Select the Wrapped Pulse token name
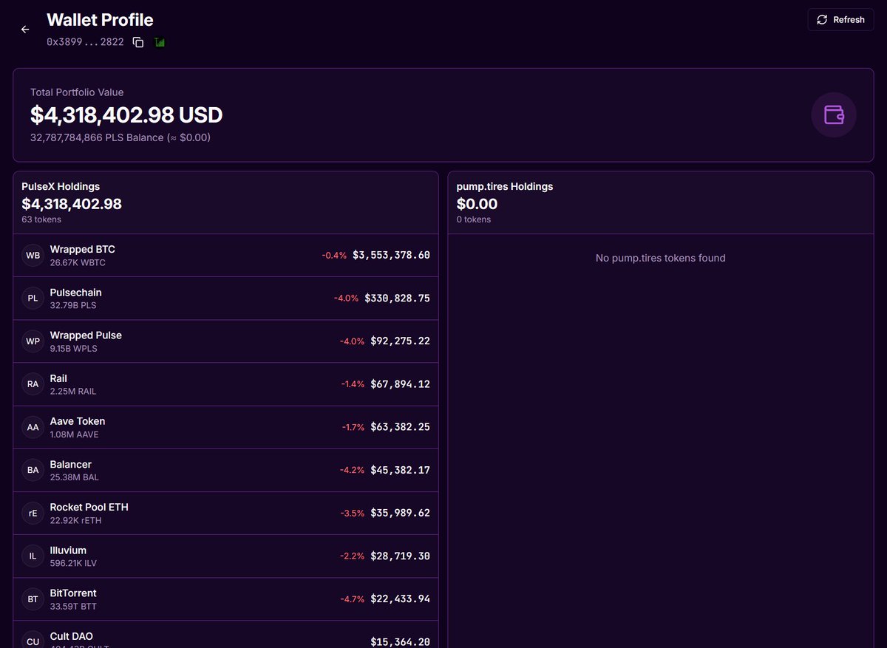The height and width of the screenshot is (648, 887). (86, 335)
